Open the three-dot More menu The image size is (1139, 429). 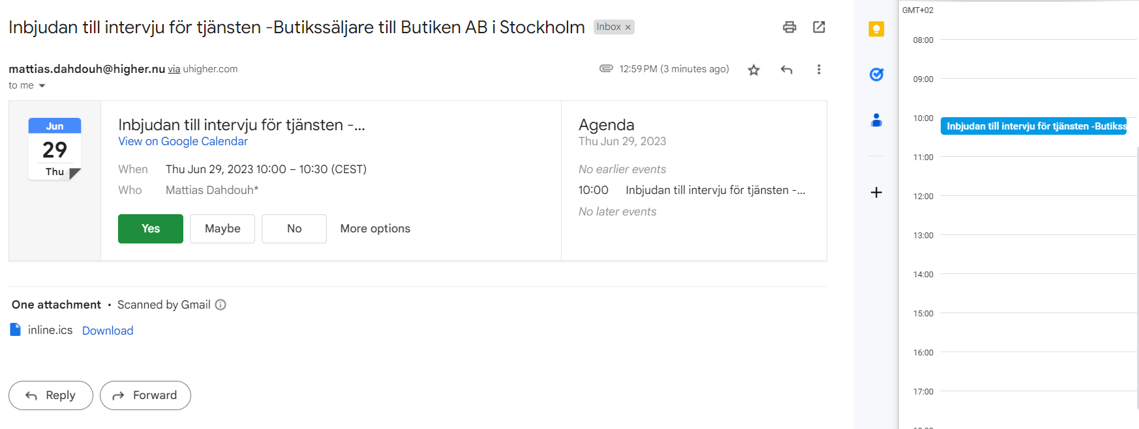[819, 70]
